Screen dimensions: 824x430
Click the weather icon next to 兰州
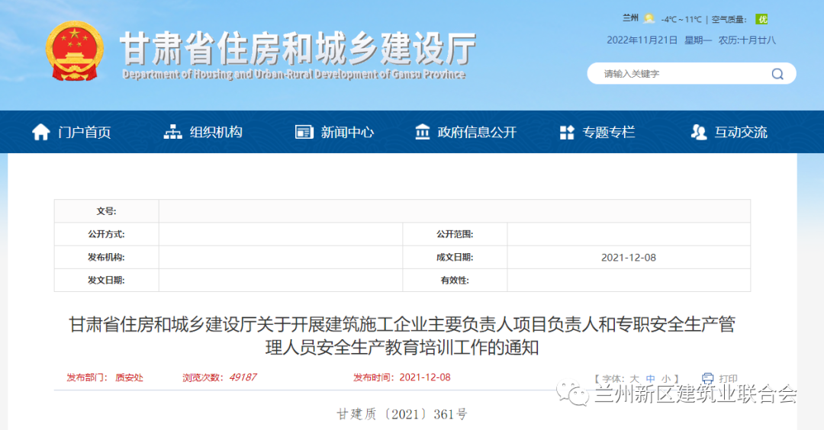649,19
